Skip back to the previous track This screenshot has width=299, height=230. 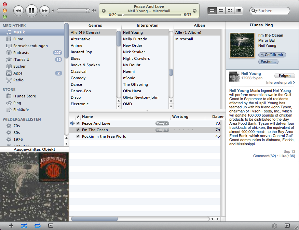[18, 11]
